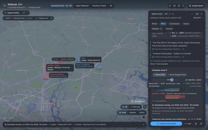Screen dimensions: 208x130
Task: Switch to the Coordination tab
Action: click(x=174, y=24)
